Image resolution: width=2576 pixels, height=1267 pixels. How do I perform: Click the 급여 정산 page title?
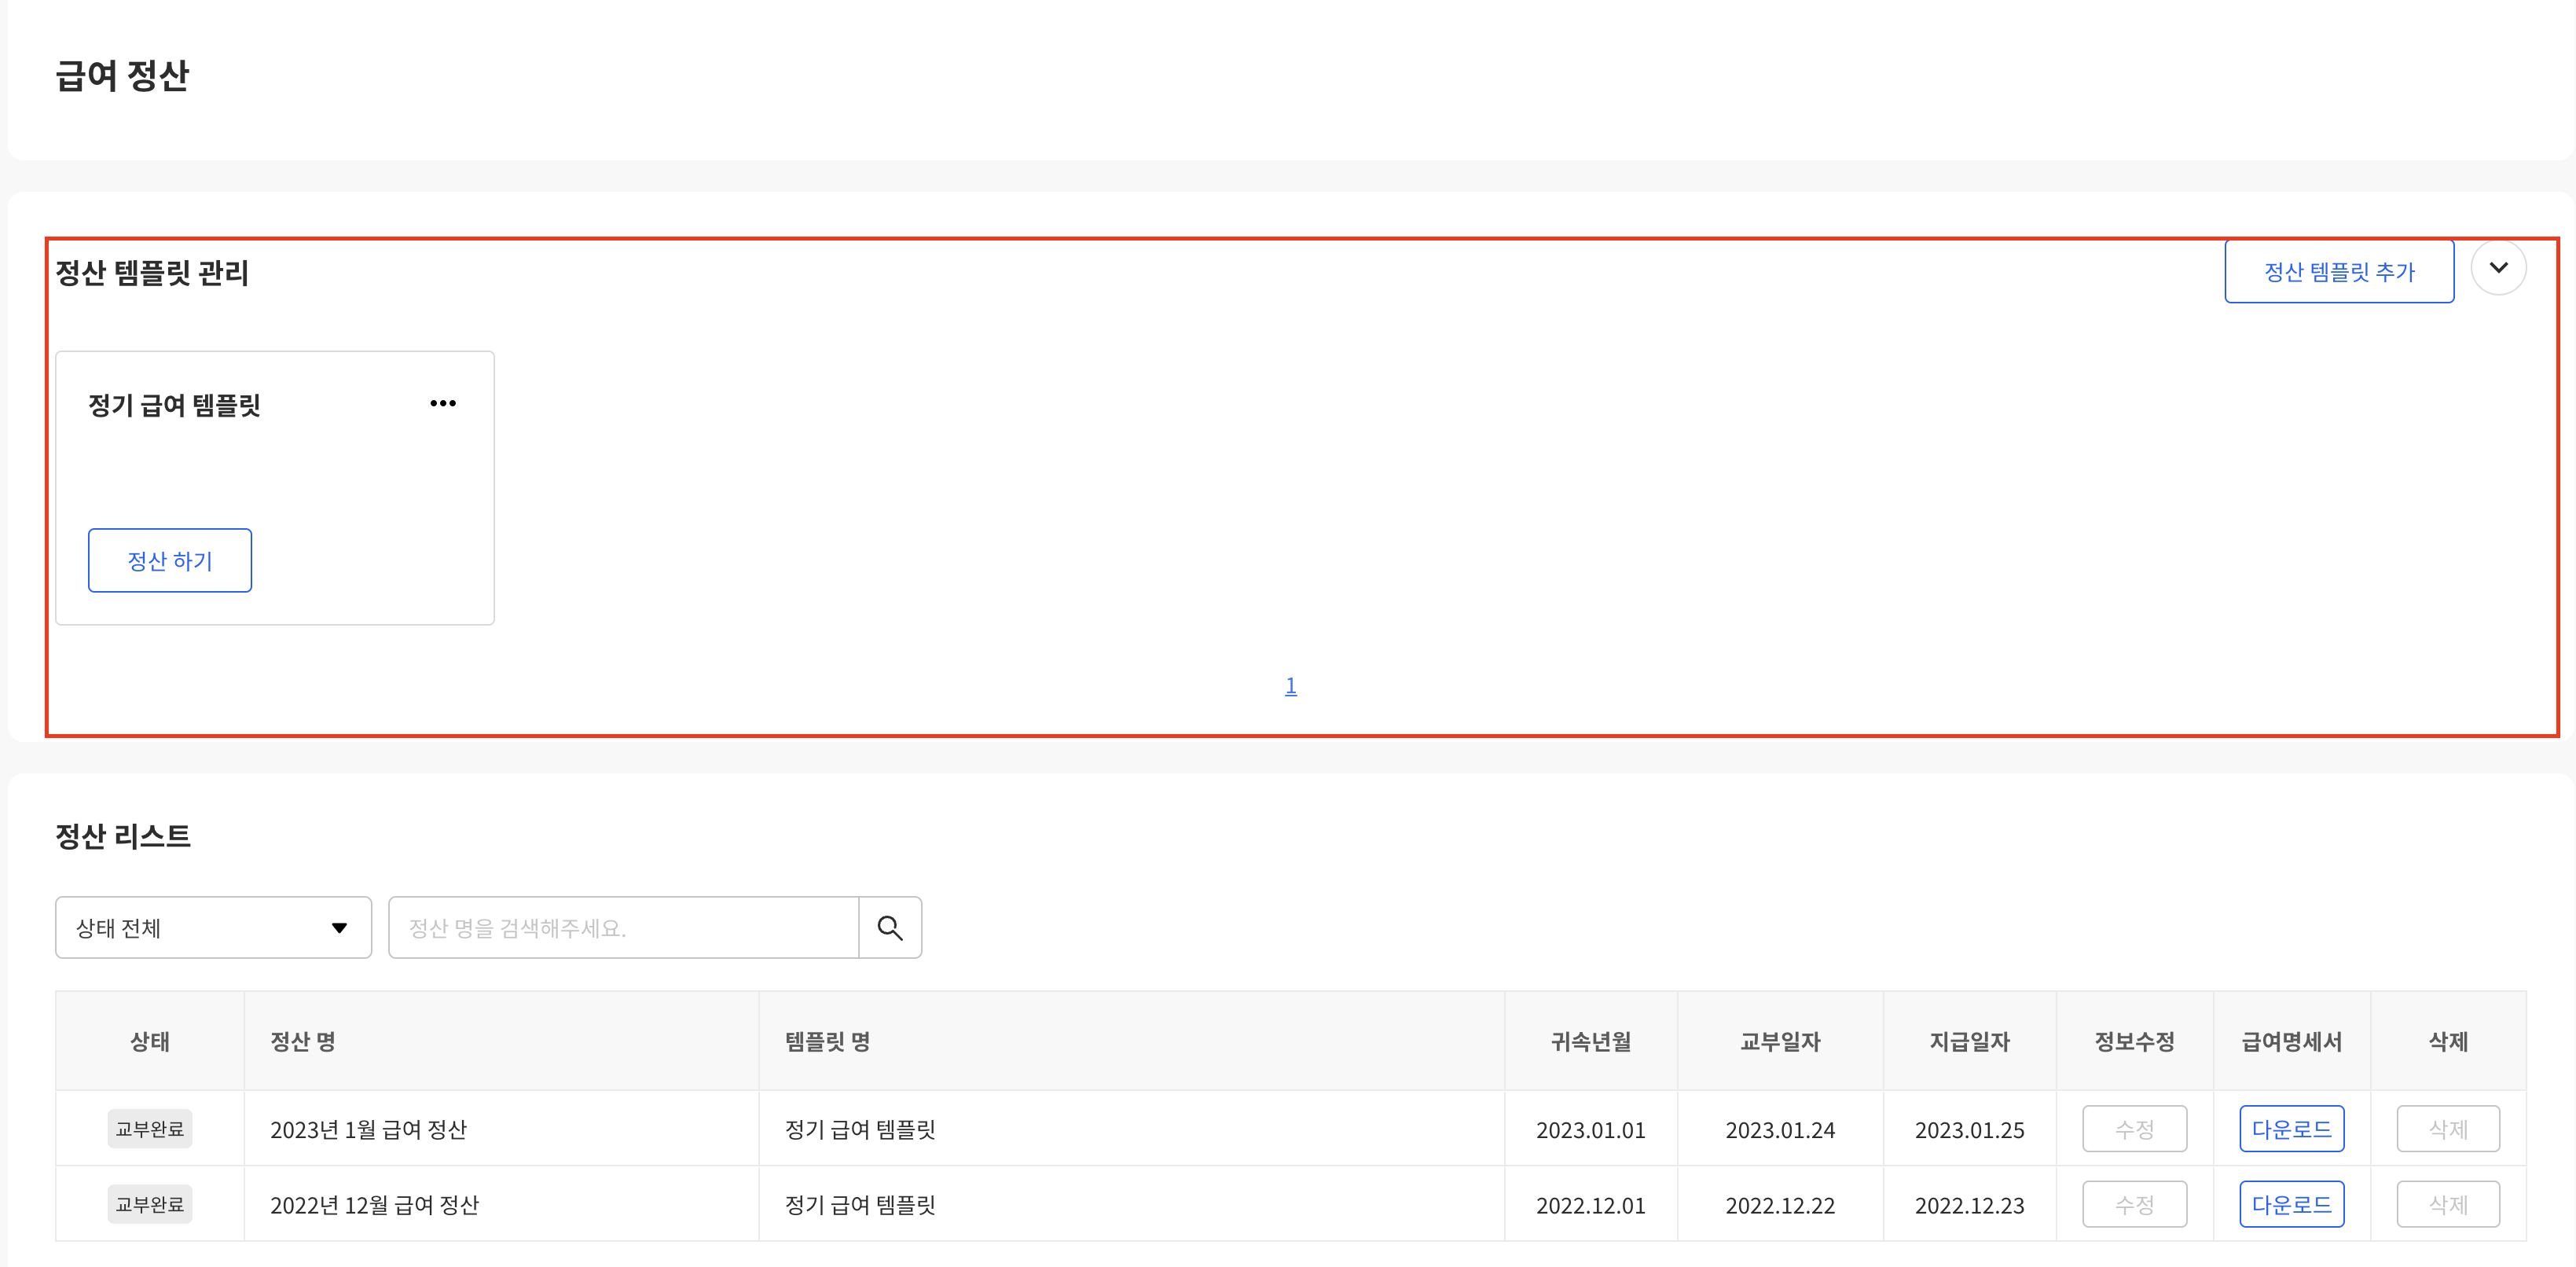[x=122, y=75]
